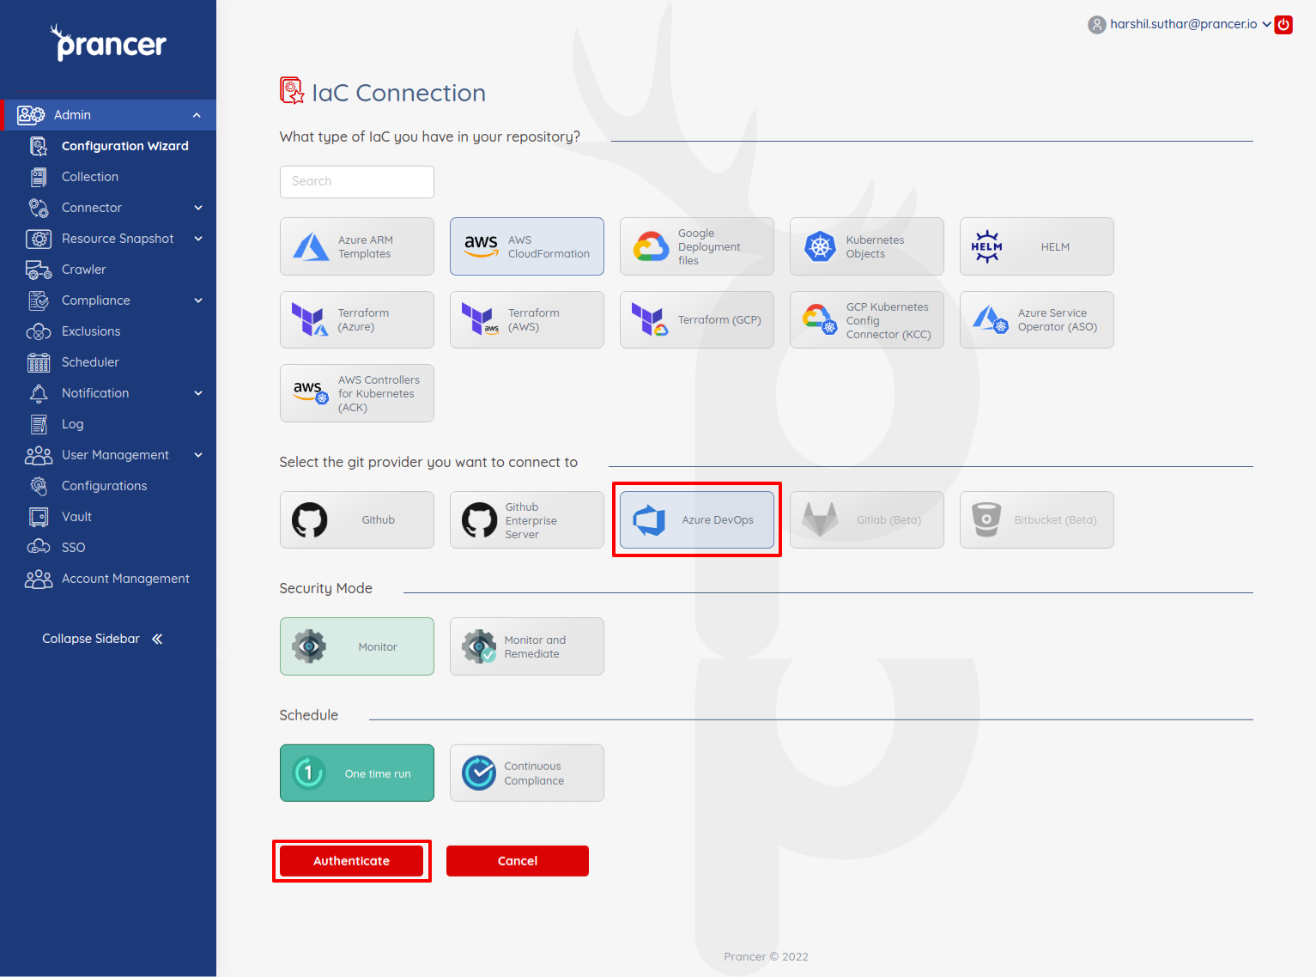Click the Azure DevOps logo icon
Screen dimensions: 1316x977
click(649, 520)
